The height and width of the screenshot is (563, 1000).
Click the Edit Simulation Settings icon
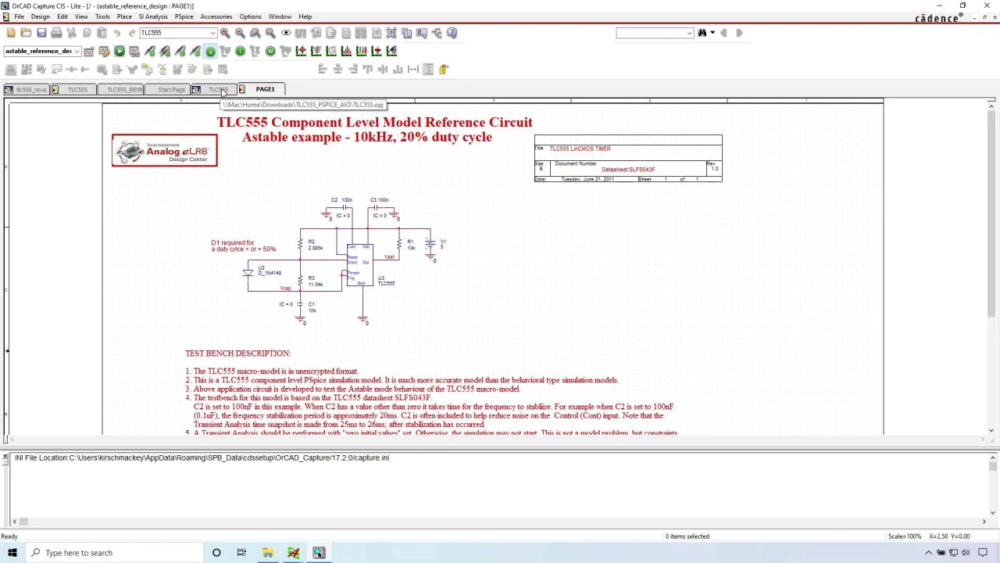(104, 52)
